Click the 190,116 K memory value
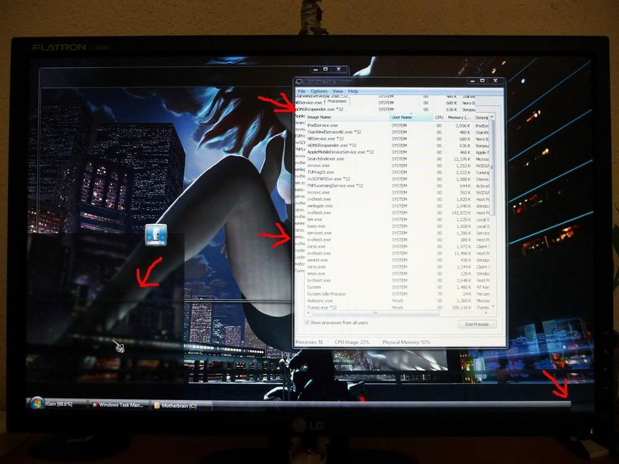This screenshot has height=464, width=619. pos(462,307)
